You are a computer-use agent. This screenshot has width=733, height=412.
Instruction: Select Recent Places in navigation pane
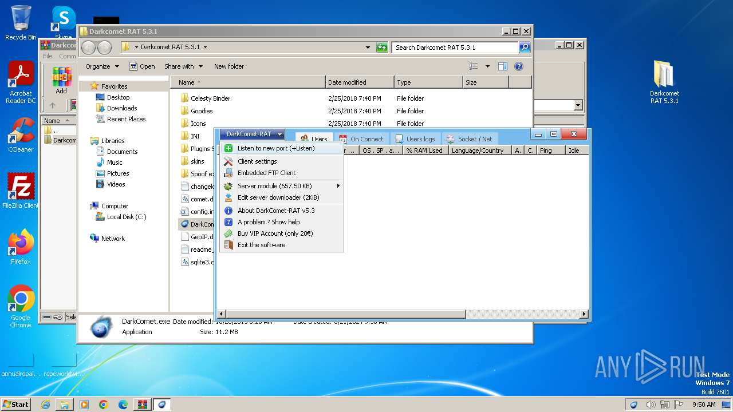pyautogui.click(x=126, y=119)
